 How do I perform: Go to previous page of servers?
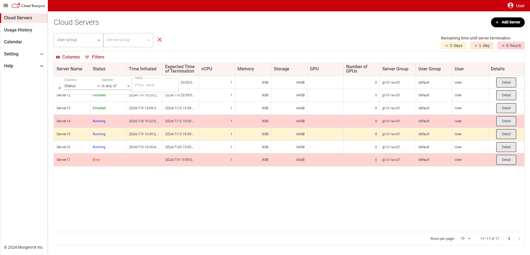point(509,238)
